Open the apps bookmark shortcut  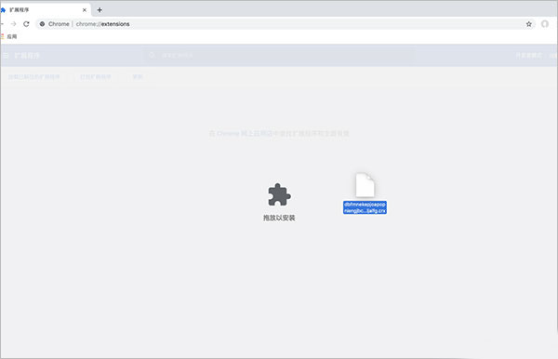pyautogui.click(x=9, y=36)
